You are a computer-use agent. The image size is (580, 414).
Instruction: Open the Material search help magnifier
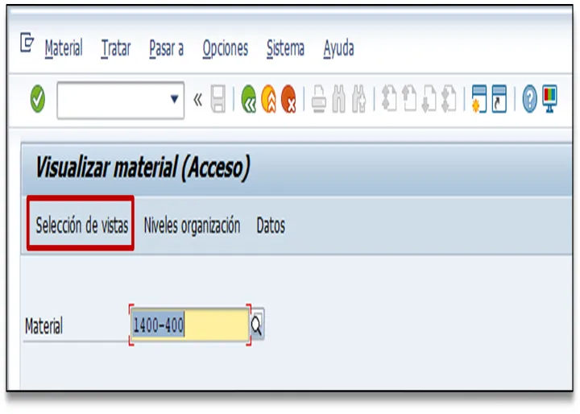pyautogui.click(x=257, y=325)
